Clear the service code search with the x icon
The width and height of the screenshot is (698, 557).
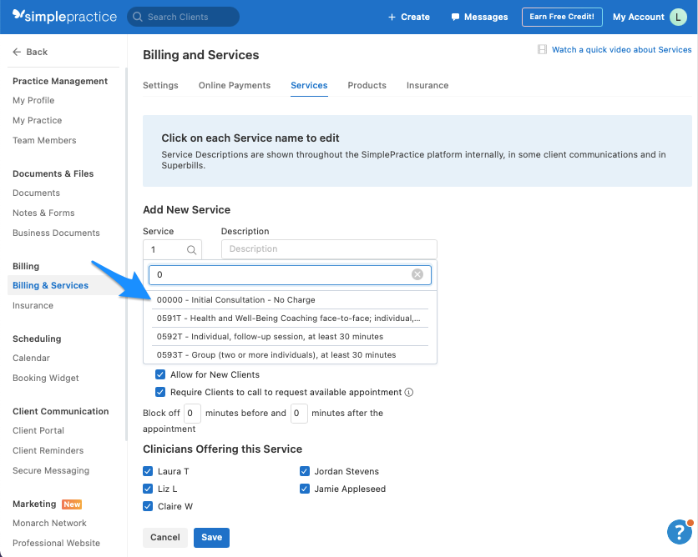click(417, 274)
